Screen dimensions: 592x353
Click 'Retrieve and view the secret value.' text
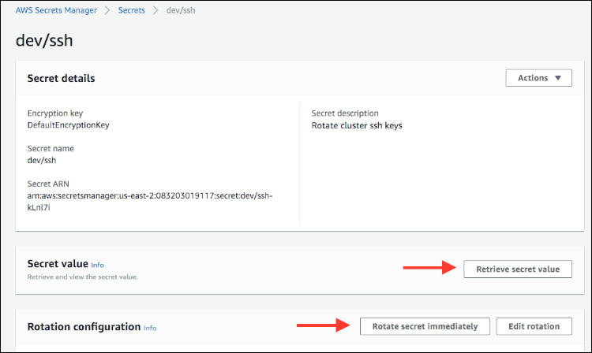coord(83,277)
